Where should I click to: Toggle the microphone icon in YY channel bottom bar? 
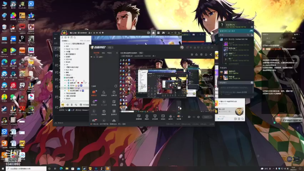click(x=72, y=105)
